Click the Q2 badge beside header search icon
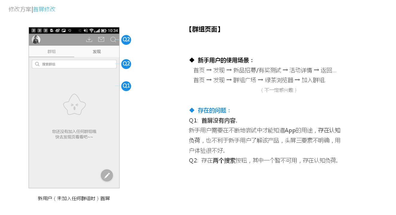The width and height of the screenshot is (396, 215). tap(126, 39)
